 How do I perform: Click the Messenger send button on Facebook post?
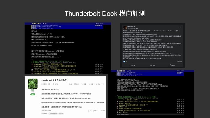pyautogui.click(x=172, y=65)
